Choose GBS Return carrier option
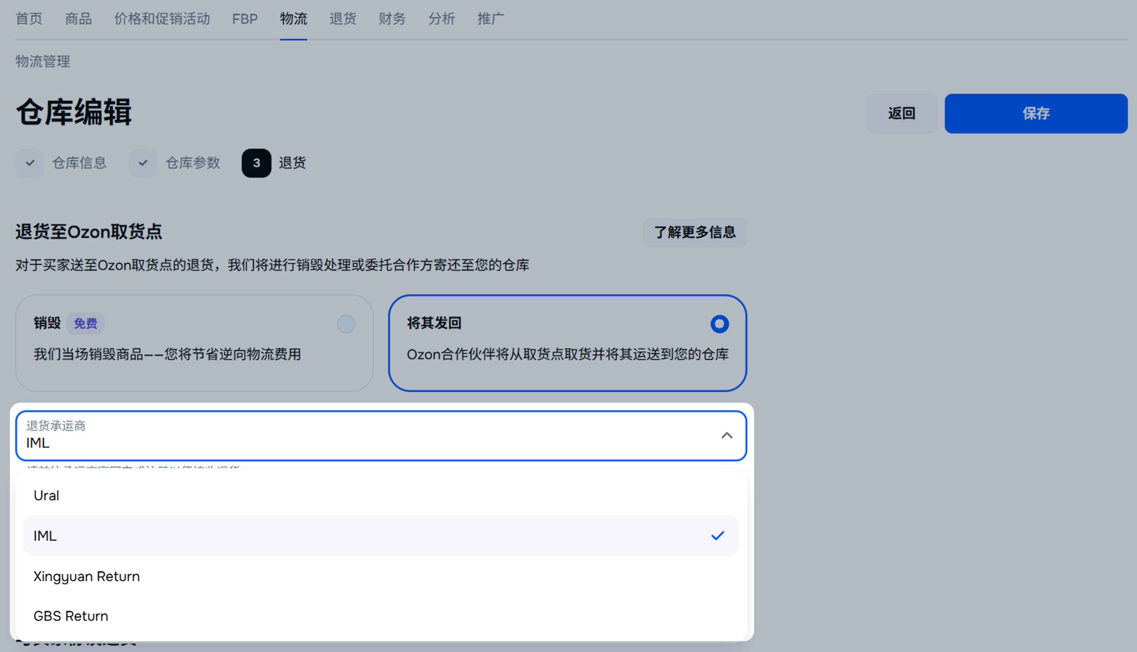 (71, 616)
